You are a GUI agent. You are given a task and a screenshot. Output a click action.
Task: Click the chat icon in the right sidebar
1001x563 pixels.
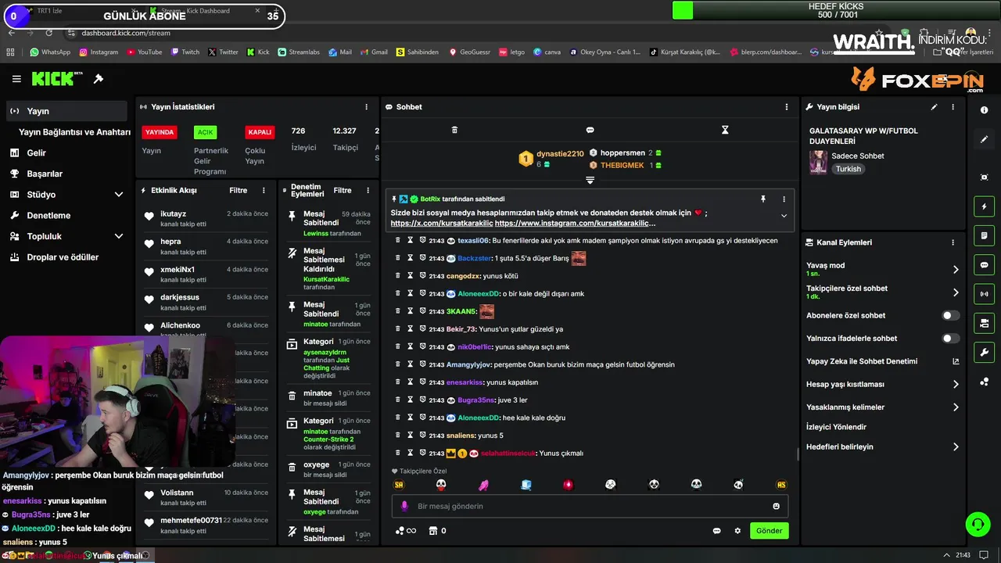pyautogui.click(x=984, y=265)
